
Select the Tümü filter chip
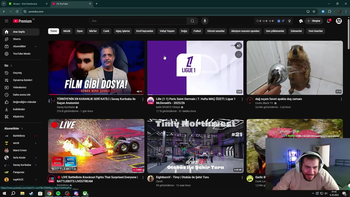click(54, 31)
